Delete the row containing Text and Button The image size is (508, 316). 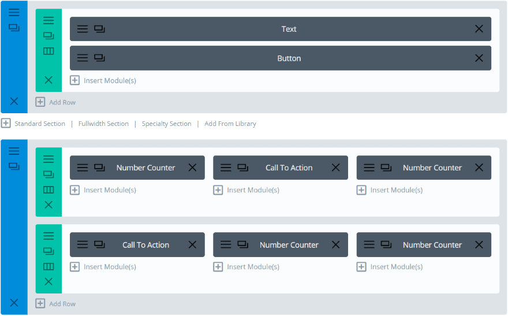pyautogui.click(x=48, y=80)
